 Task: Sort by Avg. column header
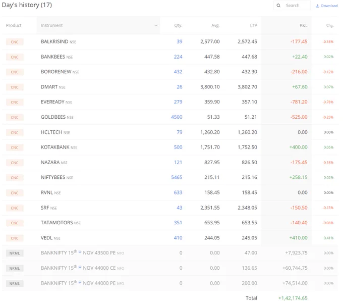coord(215,25)
